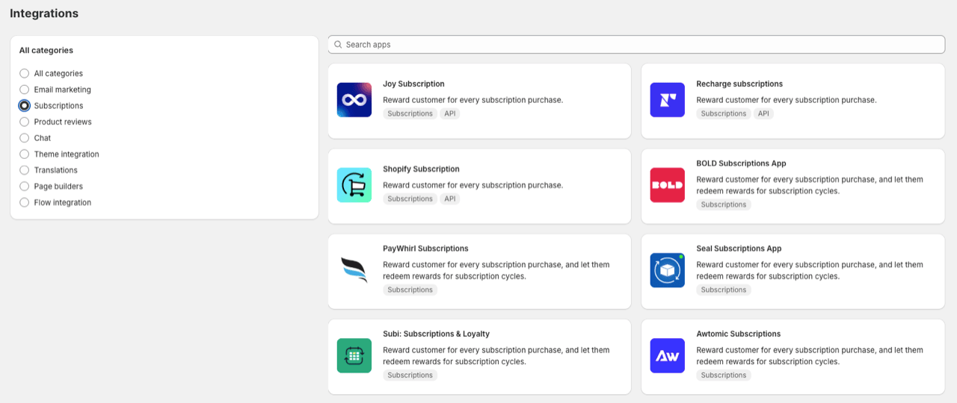Open the Seal Subscriptions App blue icon
957x403 pixels.
(x=668, y=270)
